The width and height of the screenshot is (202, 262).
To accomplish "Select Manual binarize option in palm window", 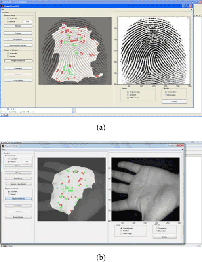I will click(x=9, y=162).
